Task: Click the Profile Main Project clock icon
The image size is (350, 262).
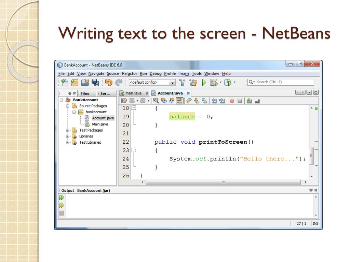Action: [227, 83]
